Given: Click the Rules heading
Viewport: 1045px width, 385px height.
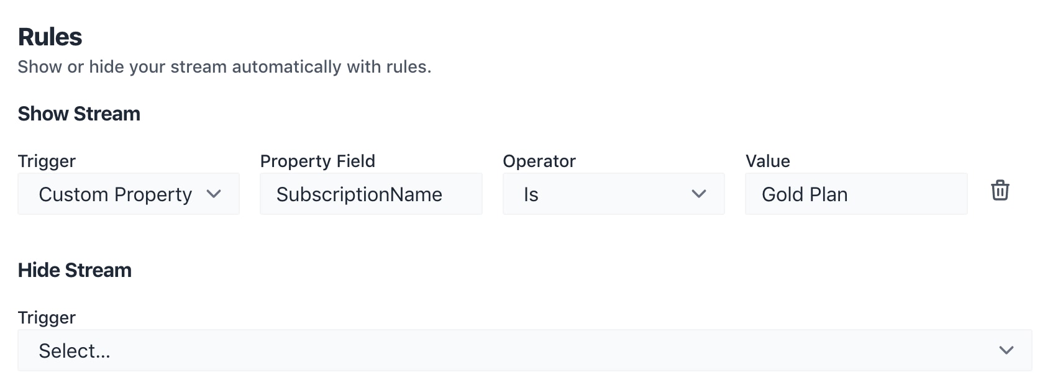Looking at the screenshot, I should [x=50, y=37].
